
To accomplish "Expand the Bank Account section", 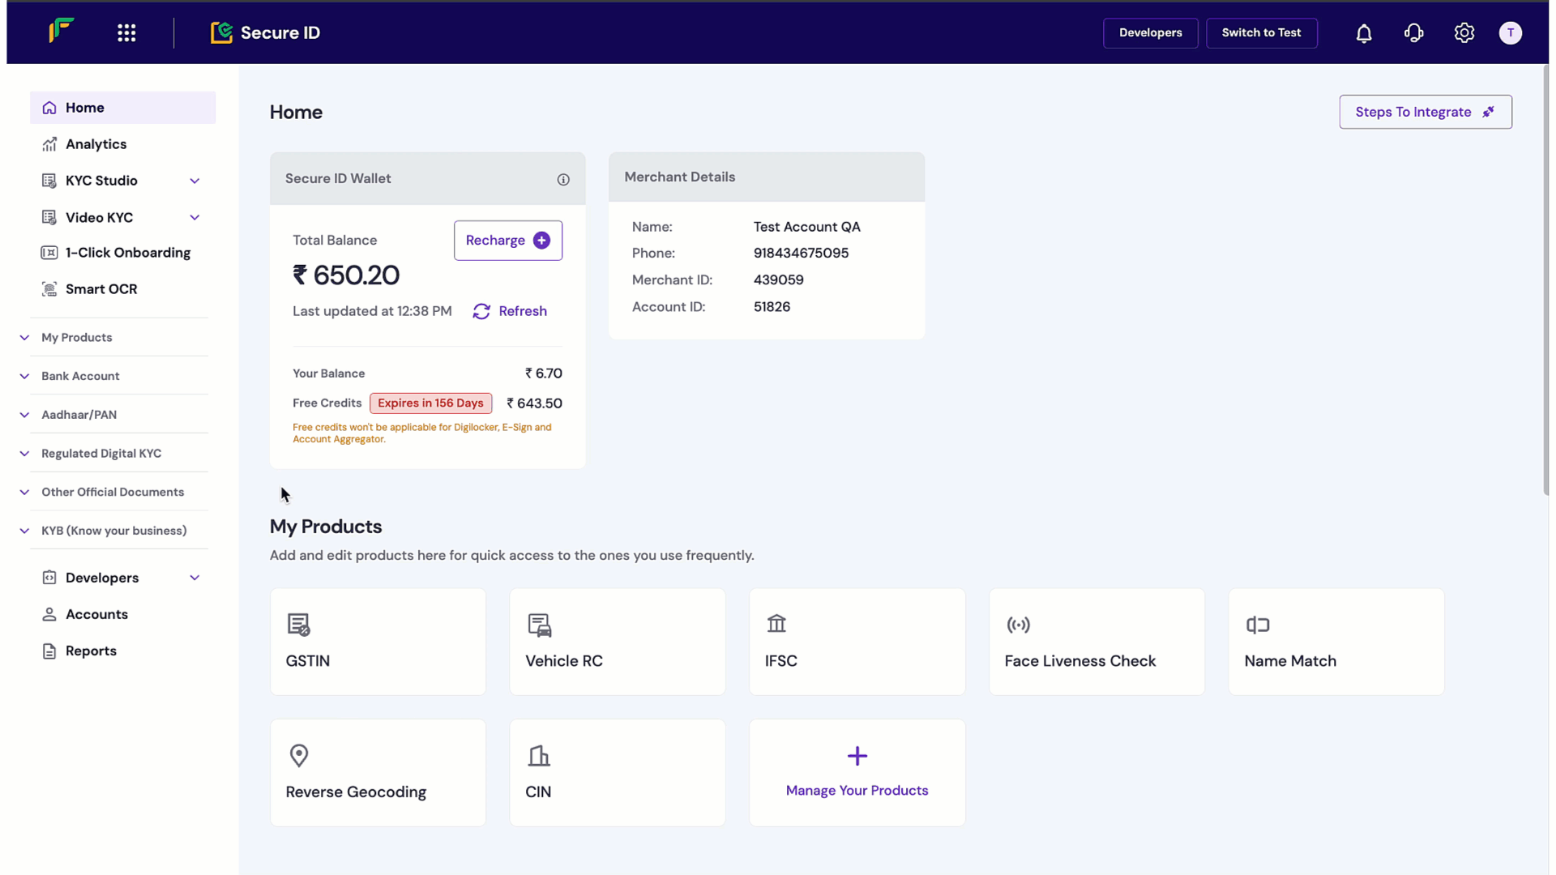I will (80, 376).
